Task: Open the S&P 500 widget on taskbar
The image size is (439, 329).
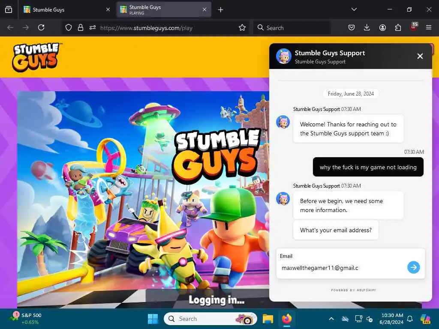Action: [26, 319]
